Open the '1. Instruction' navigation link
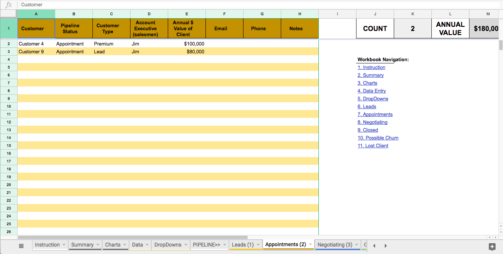This screenshot has height=254, width=503. pos(371,68)
